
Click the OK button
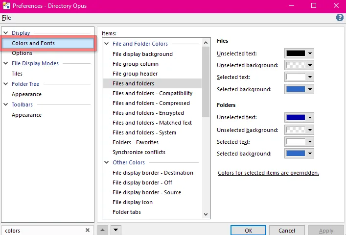click(x=248, y=231)
